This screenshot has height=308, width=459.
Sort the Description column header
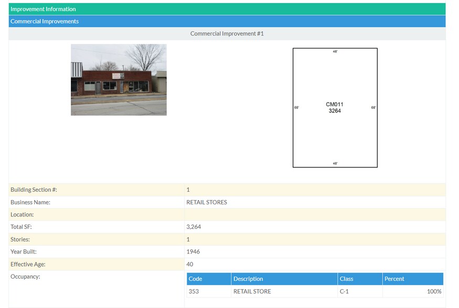point(248,279)
